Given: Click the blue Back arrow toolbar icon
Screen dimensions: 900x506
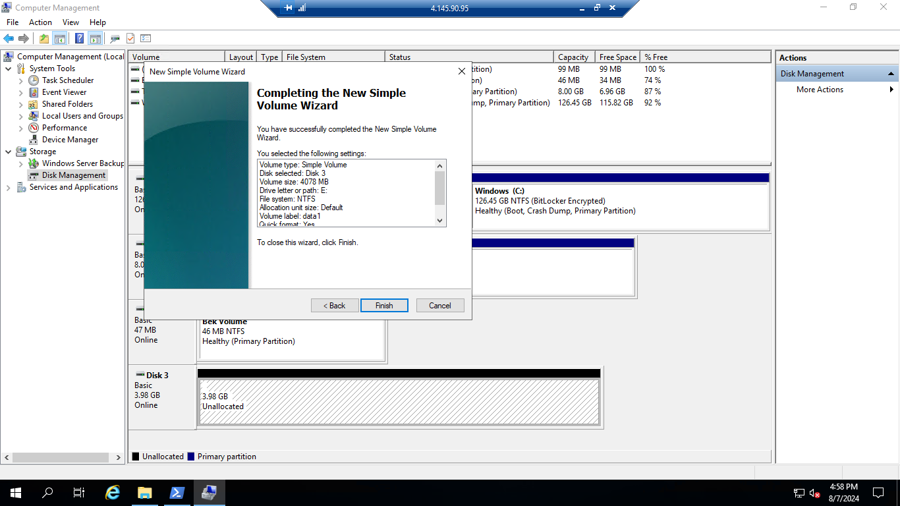Looking at the screenshot, I should pos(9,38).
